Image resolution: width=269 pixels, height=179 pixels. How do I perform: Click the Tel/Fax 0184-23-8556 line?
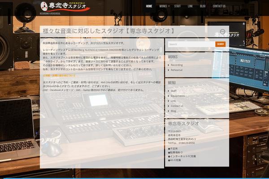point(181,143)
